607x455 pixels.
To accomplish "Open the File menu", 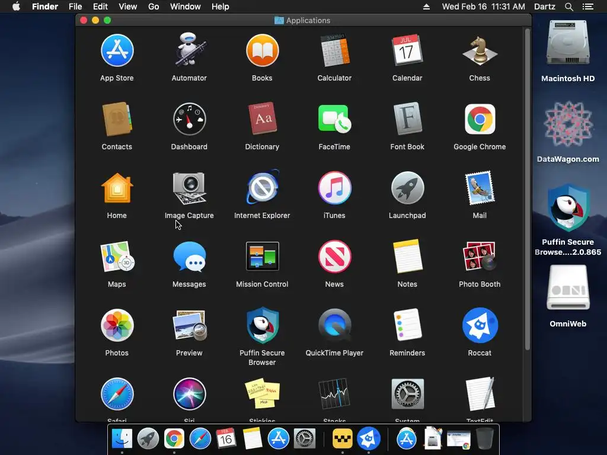I will (x=75, y=7).
